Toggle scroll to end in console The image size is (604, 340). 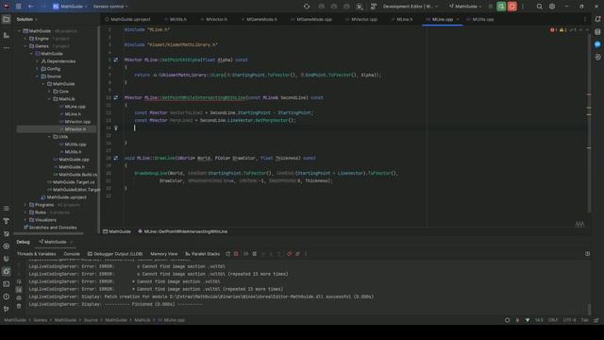point(19,290)
